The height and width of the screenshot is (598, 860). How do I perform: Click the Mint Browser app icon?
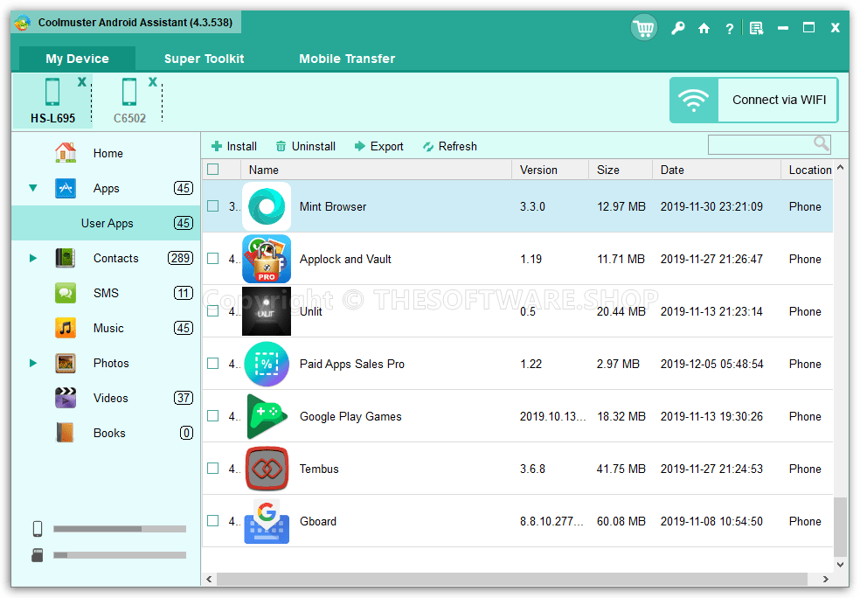tap(267, 206)
